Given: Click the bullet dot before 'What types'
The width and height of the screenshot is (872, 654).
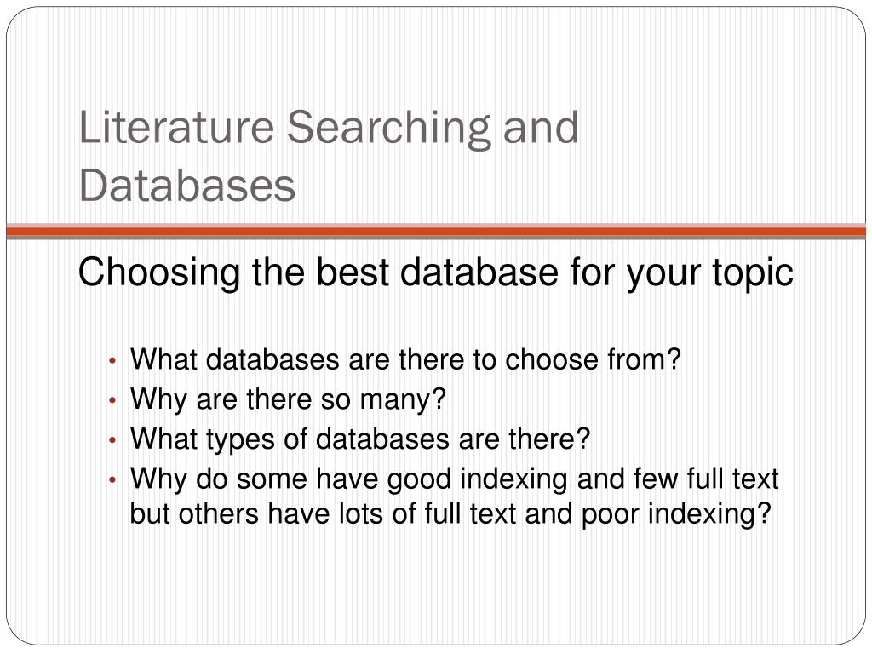Looking at the screenshot, I should [x=112, y=440].
